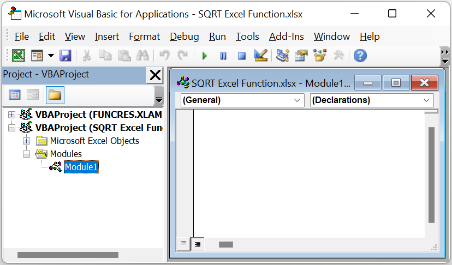Select Module1 in the project tree
452x265 pixels.
(x=81, y=167)
